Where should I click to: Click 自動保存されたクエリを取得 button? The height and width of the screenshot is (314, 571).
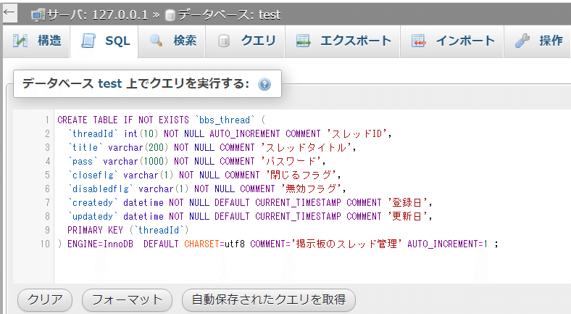(x=269, y=299)
